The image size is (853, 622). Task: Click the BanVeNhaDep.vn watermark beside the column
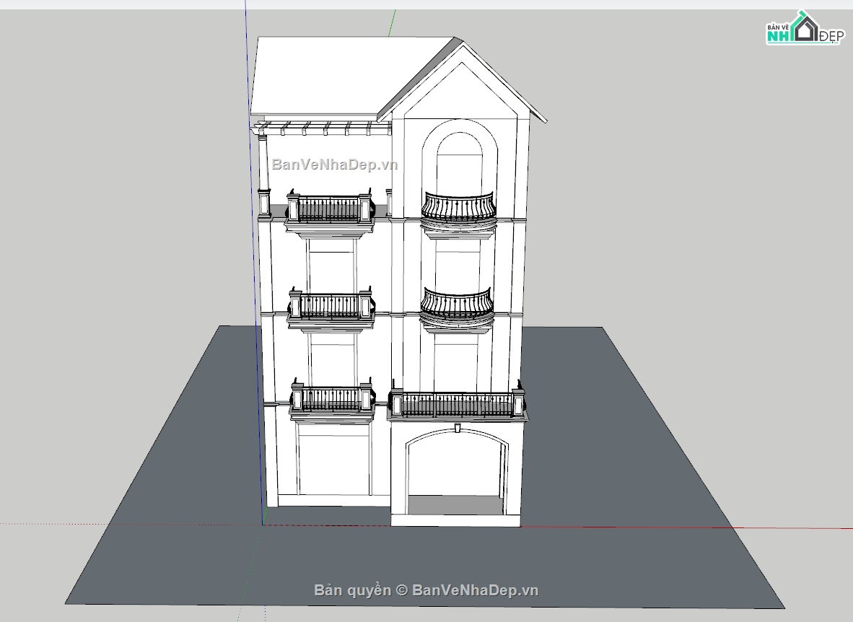[x=334, y=165]
